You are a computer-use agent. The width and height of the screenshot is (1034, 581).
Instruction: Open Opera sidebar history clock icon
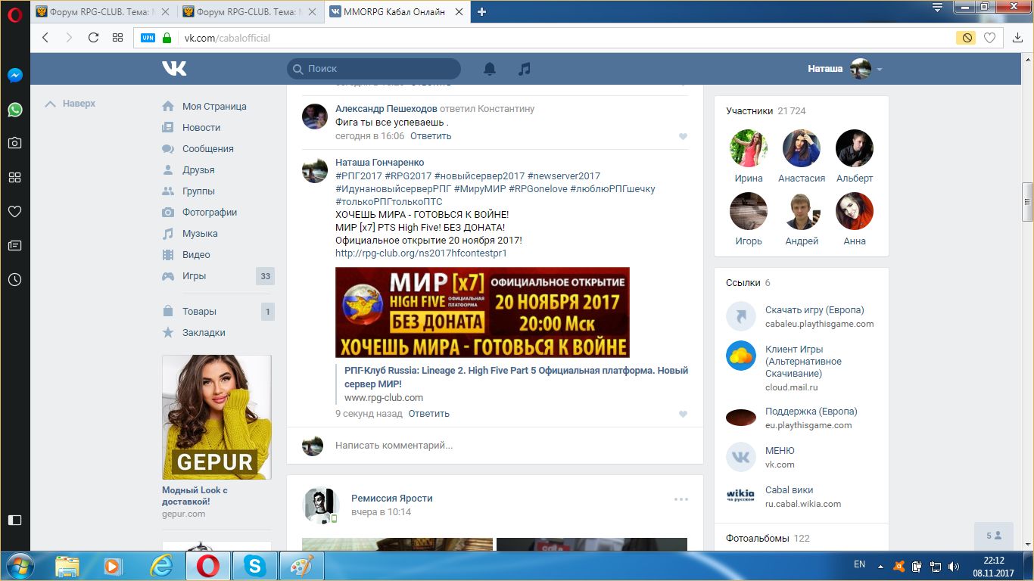click(x=14, y=279)
